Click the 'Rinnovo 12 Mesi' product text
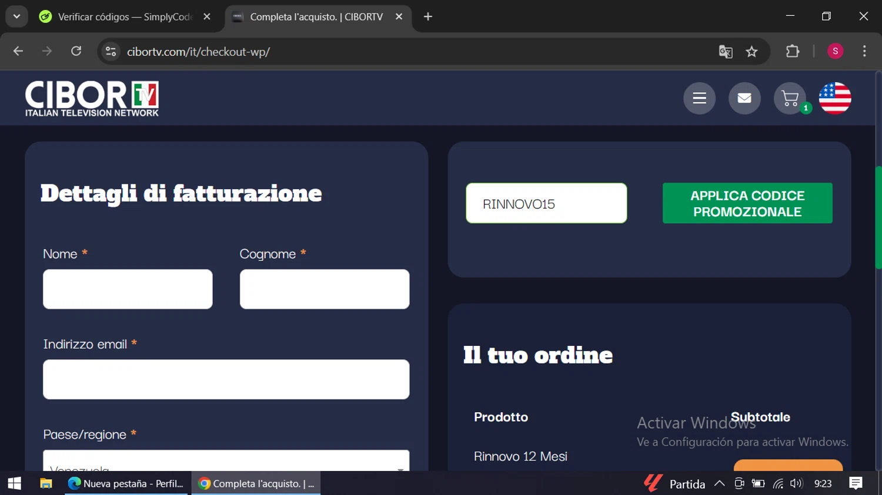882x495 pixels. click(520, 456)
